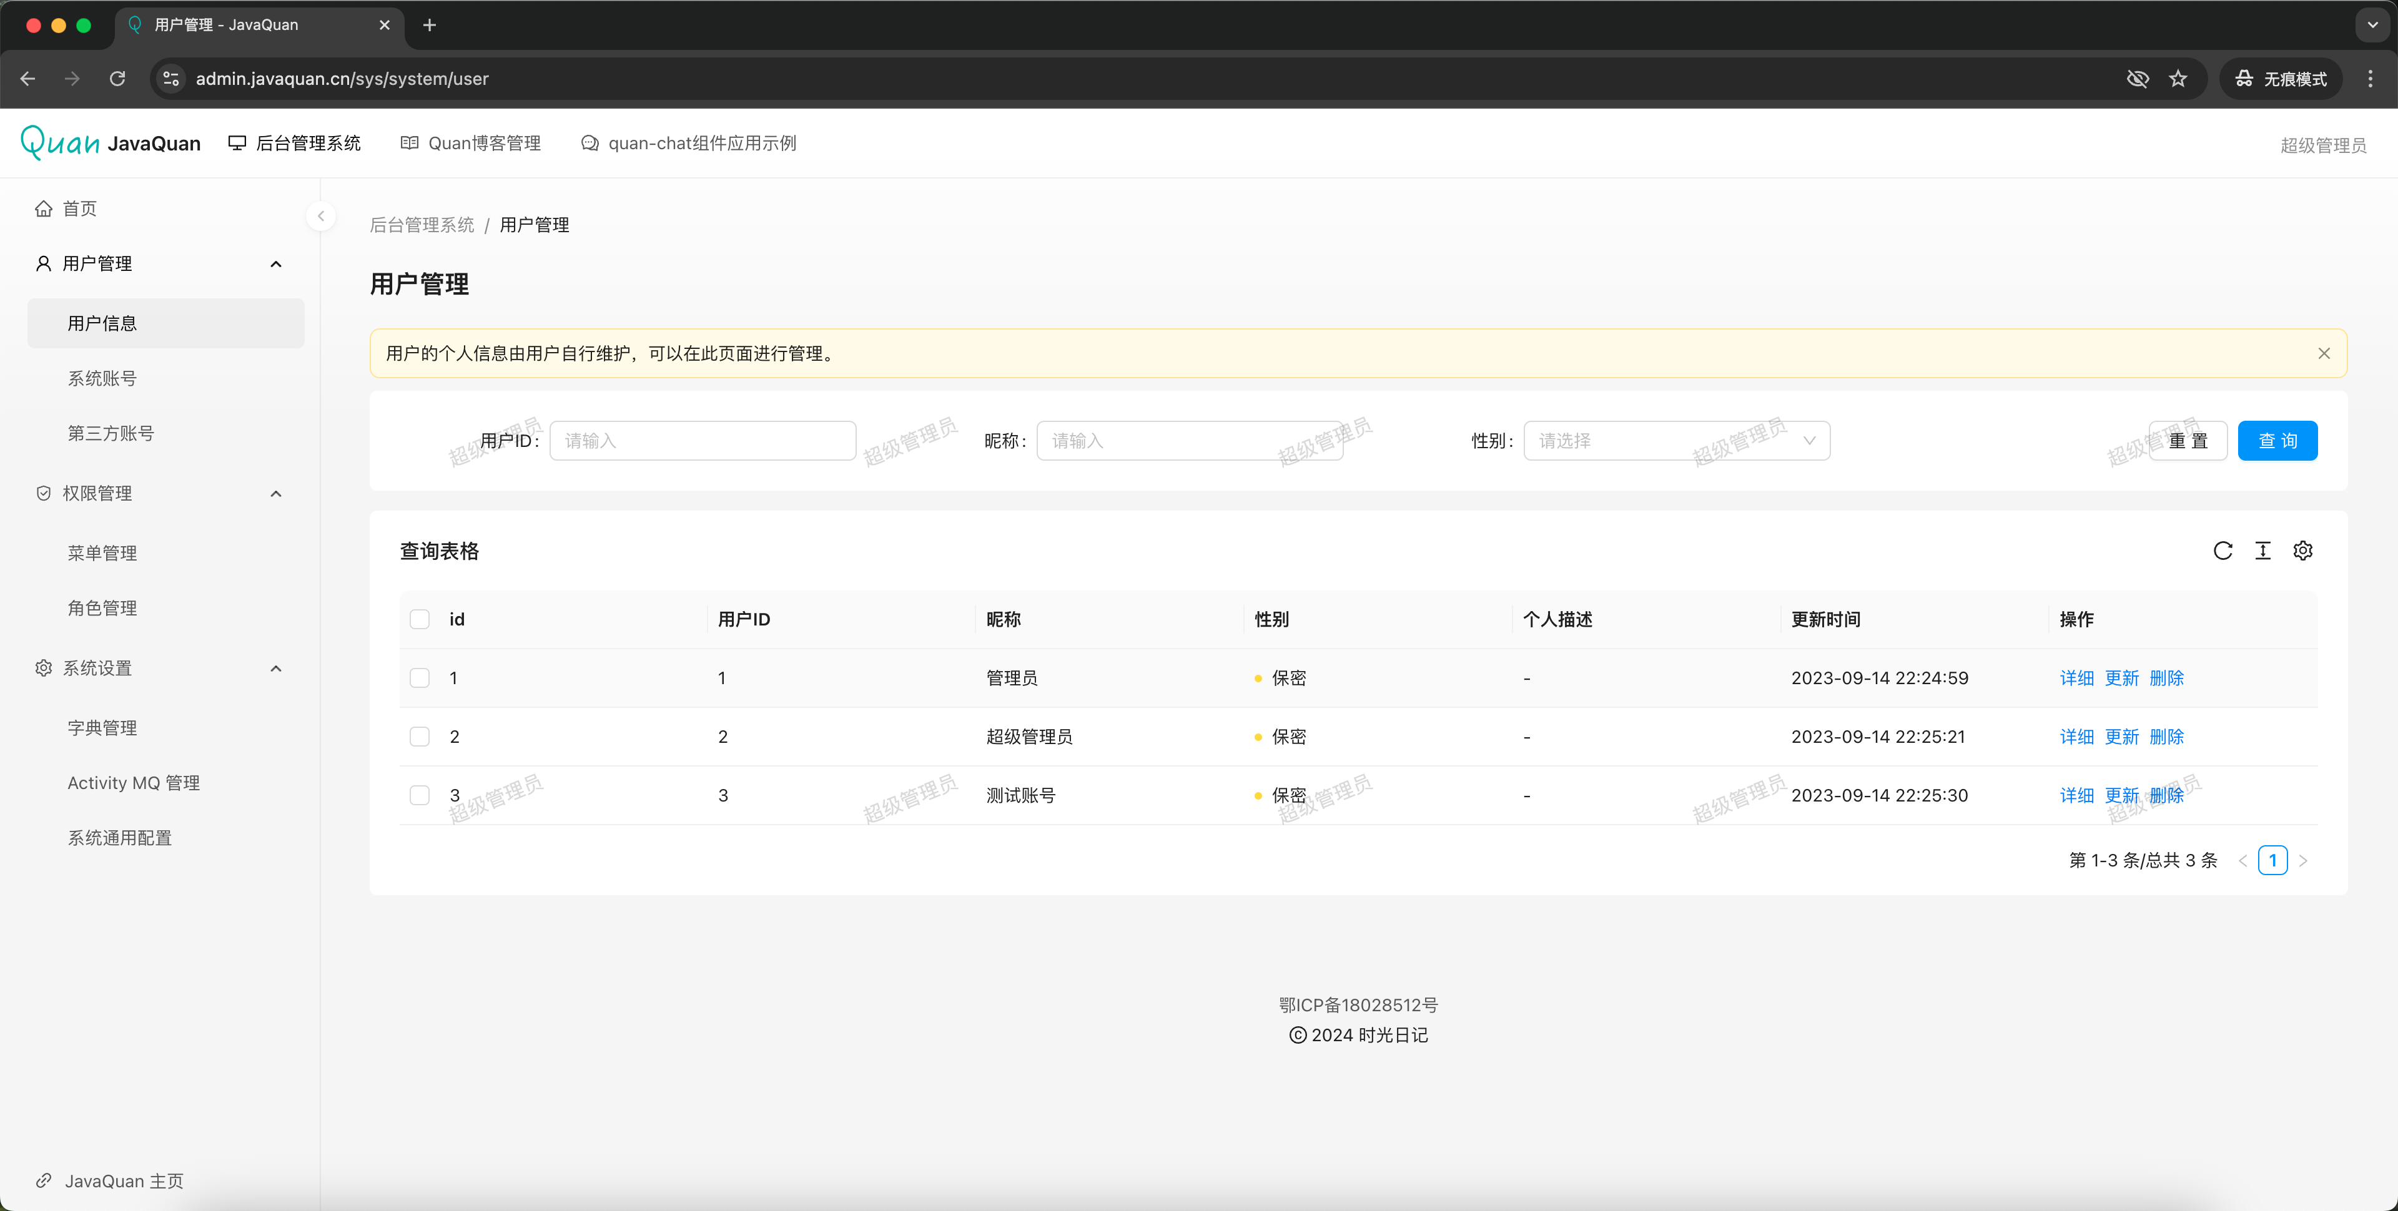Click 删除 link for 超级管理员 row
Screen dimensions: 2398x1211
coord(2166,737)
